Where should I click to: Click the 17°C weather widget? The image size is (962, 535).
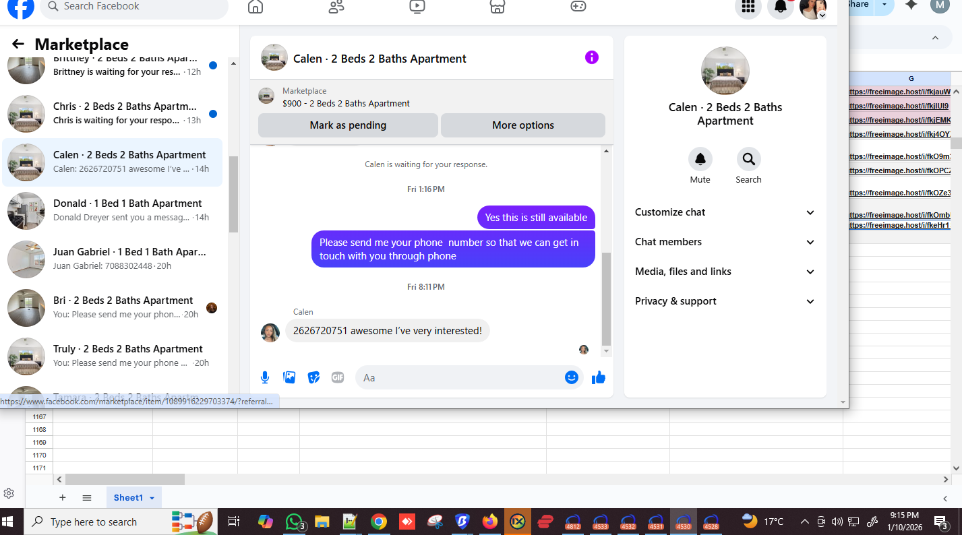pos(763,522)
